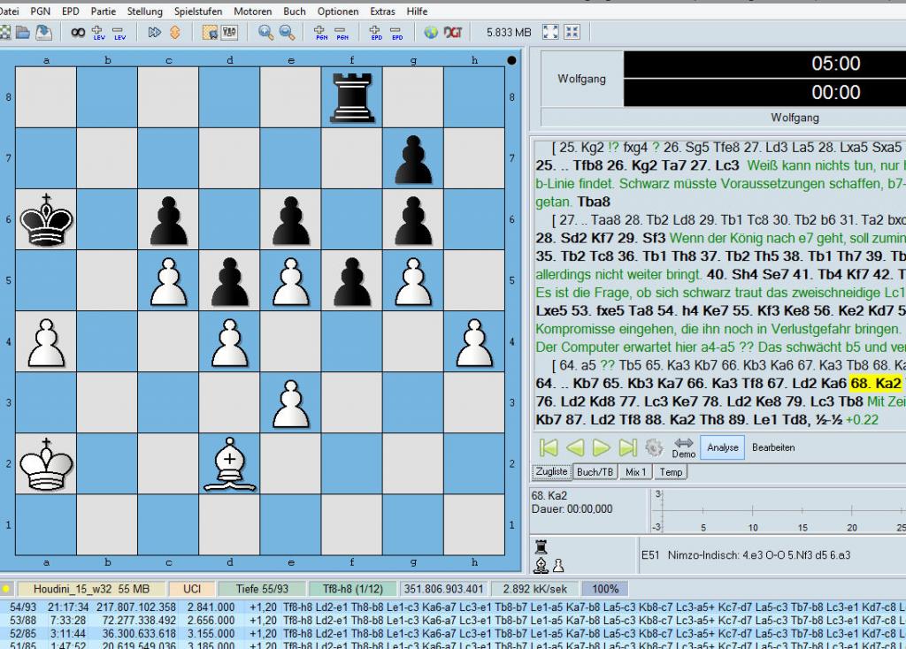Image resolution: width=906 pixels, height=649 pixels.
Task: Switch to the Buch/TB tab
Action: [595, 472]
